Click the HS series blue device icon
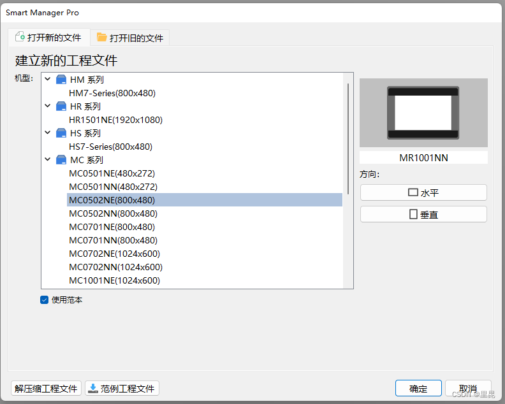The image size is (505, 404). pyautogui.click(x=61, y=133)
